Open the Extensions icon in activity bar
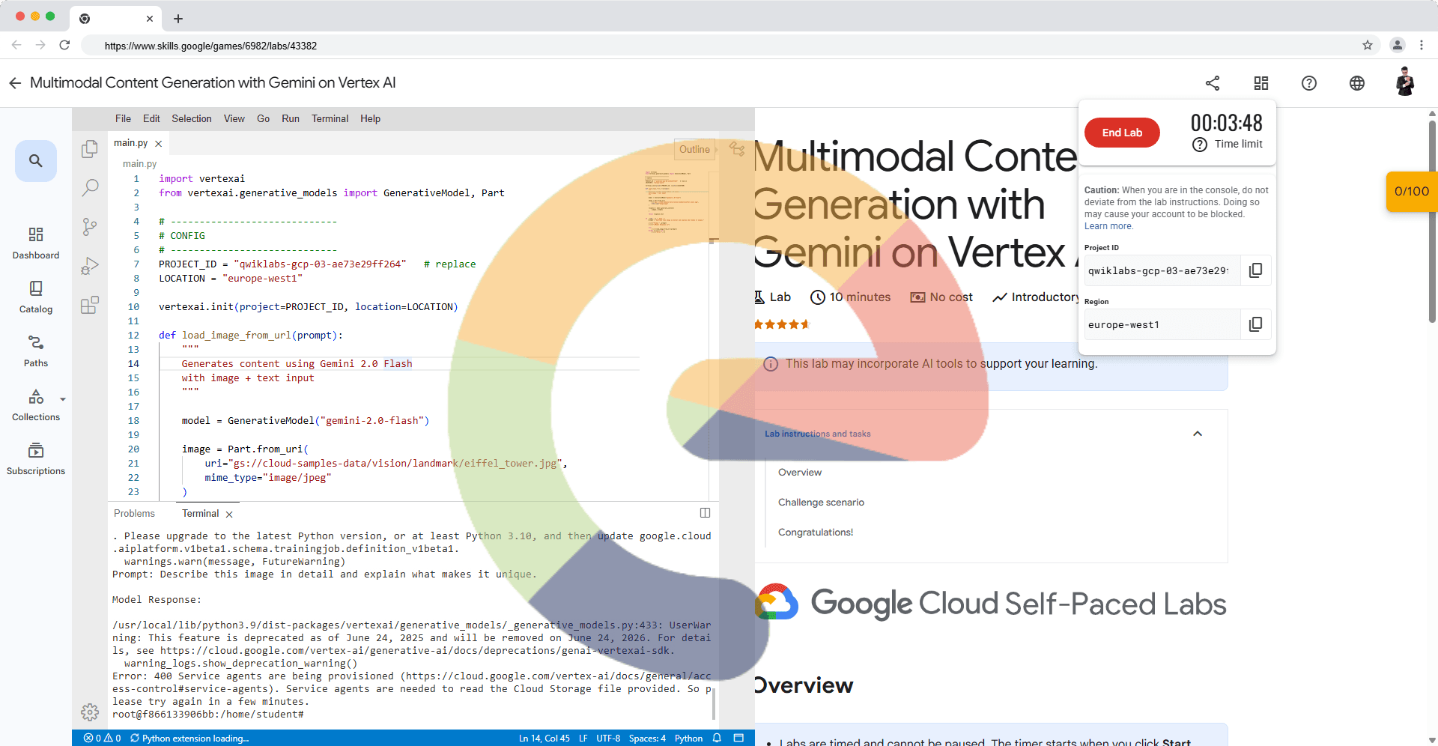 point(90,305)
